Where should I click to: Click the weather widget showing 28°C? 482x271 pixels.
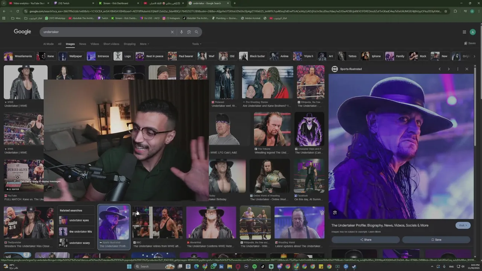click(11, 266)
